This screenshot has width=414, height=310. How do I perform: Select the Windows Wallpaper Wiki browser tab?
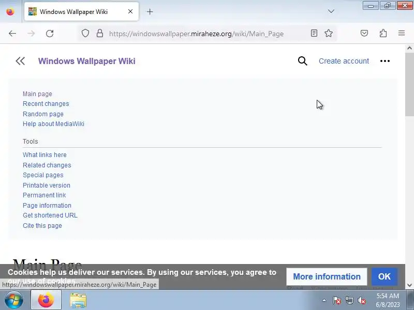pyautogui.click(x=81, y=11)
